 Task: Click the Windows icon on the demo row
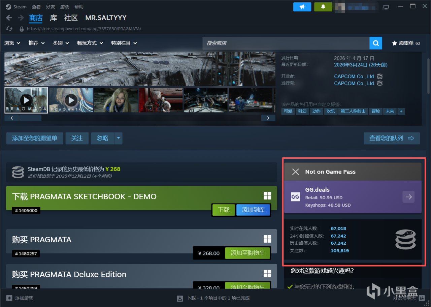click(267, 196)
